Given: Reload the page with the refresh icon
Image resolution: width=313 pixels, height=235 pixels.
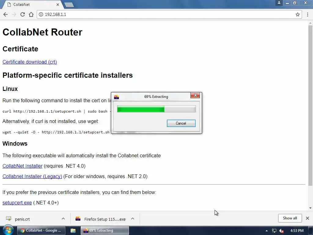Looking at the screenshot, I should [23, 14].
